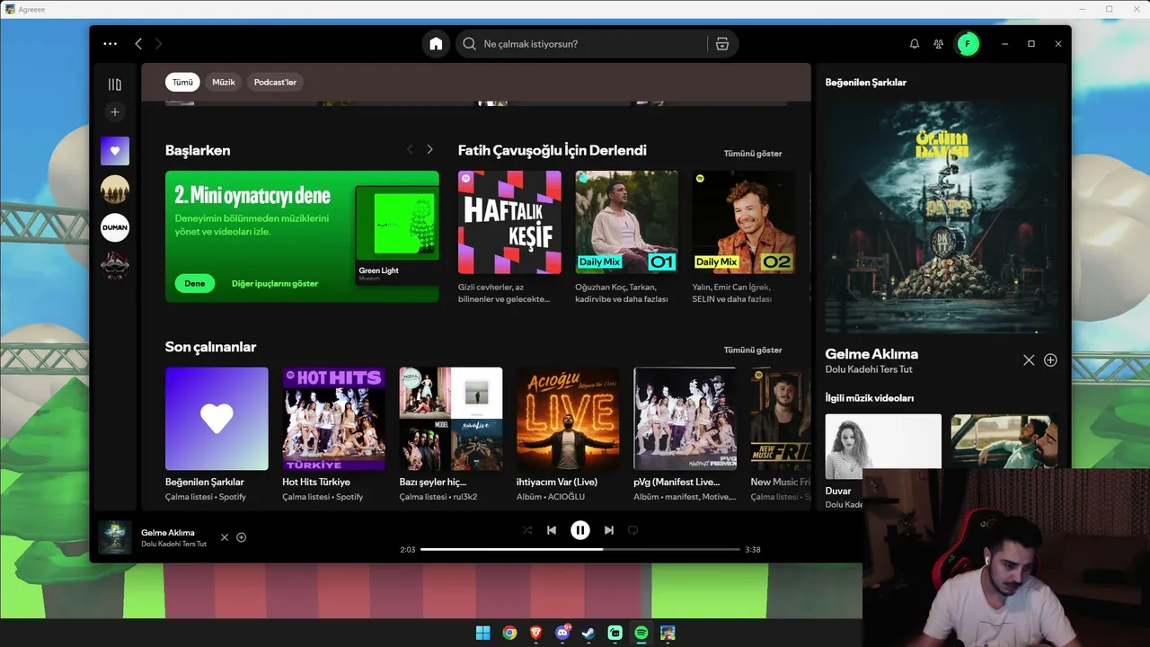1150x647 pixels.
Task: Show all under Son çalınanlar
Action: [x=753, y=350]
